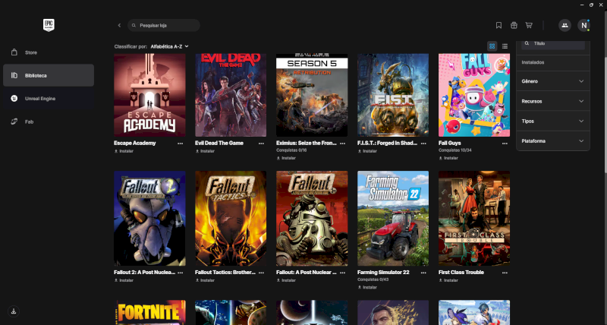Open the Alfabética A-Z sort dropdown
The image size is (607, 325).
(169, 46)
